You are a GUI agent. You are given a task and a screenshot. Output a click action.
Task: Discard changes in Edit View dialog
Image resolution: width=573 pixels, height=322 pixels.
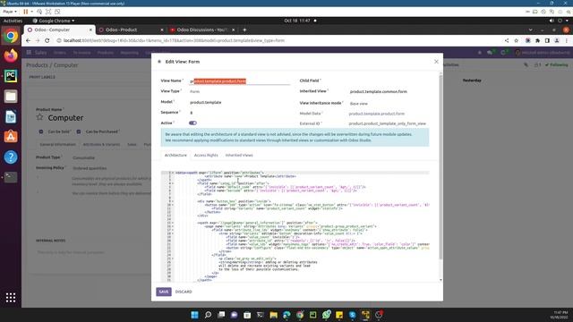[x=184, y=292]
